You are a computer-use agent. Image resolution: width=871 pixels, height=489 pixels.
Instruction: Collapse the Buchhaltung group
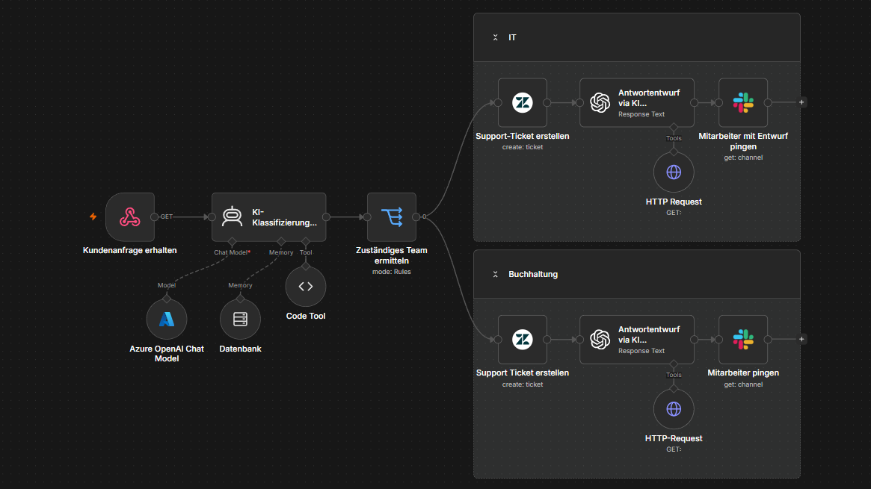pos(496,275)
